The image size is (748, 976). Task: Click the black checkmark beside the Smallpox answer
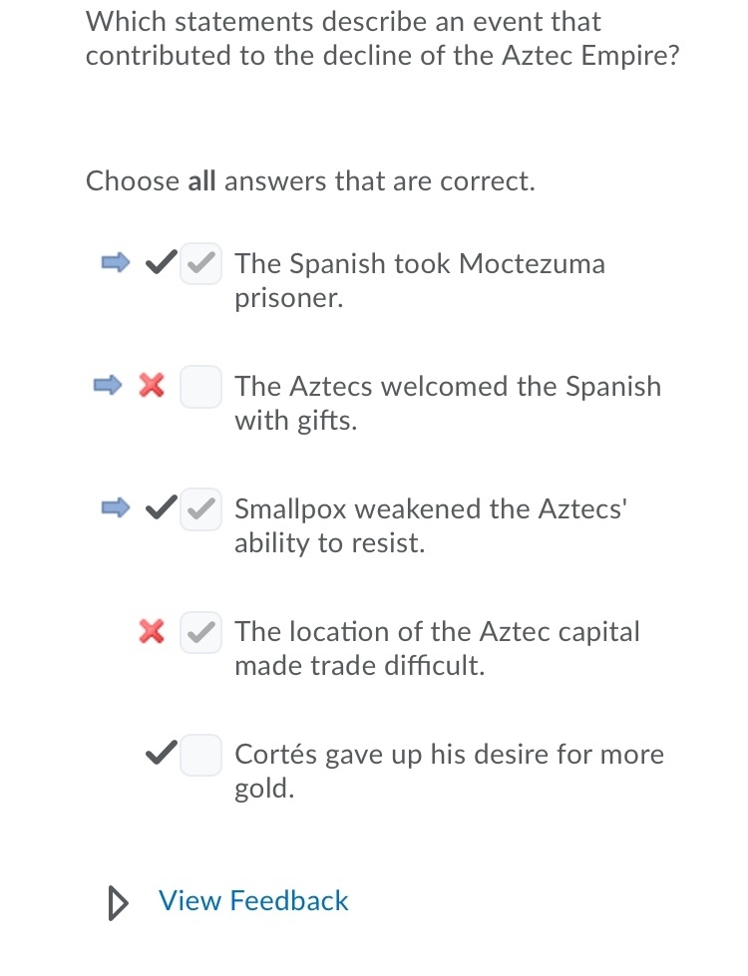click(160, 509)
